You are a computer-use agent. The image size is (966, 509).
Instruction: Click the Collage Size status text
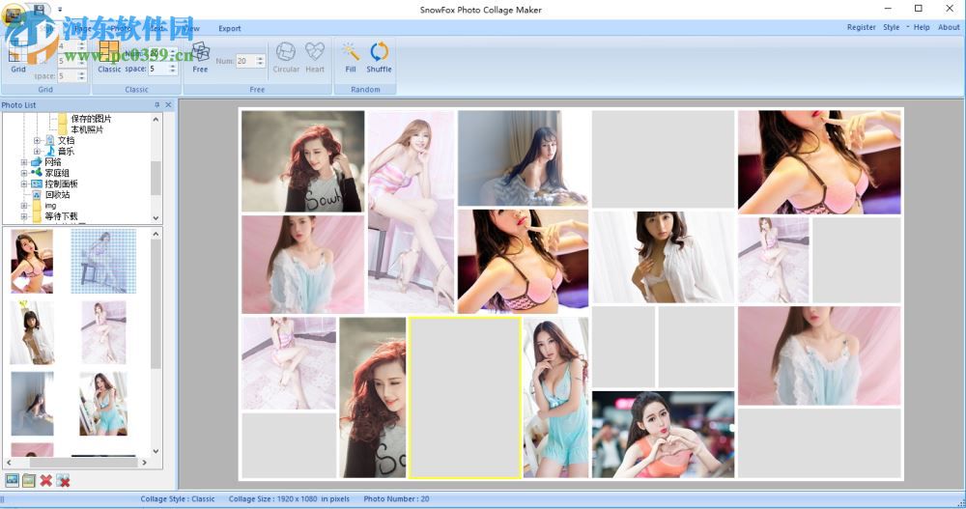pos(289,499)
